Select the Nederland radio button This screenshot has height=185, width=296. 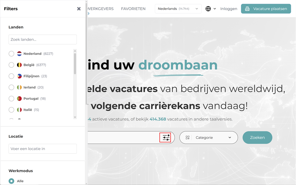(x=11, y=54)
